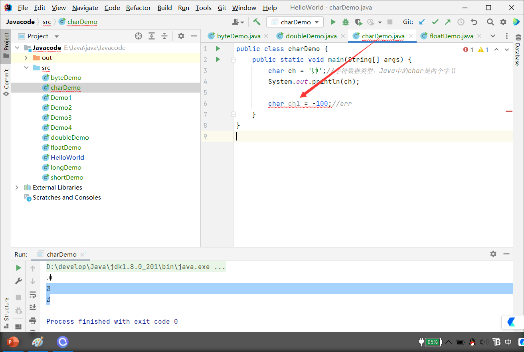The height and width of the screenshot is (352, 524).
Task: Click the Javacode breadcrumb
Action: pyautogui.click(x=20, y=22)
